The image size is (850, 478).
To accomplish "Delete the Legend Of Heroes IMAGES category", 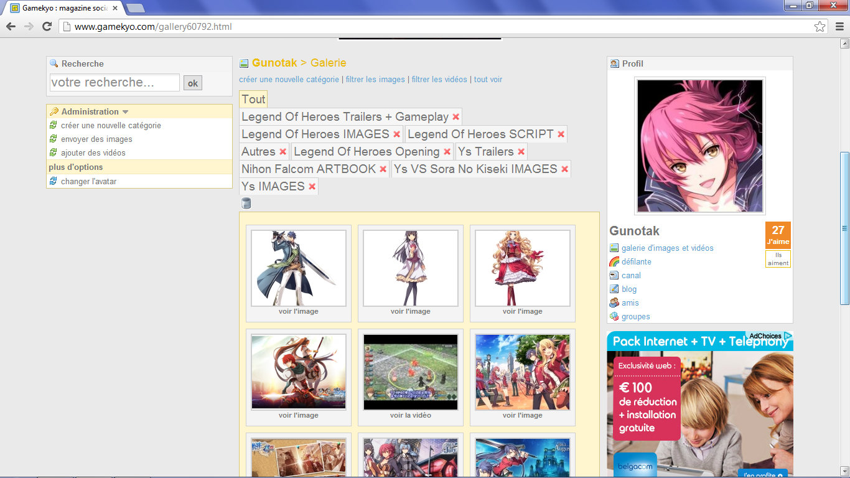I will tap(396, 134).
